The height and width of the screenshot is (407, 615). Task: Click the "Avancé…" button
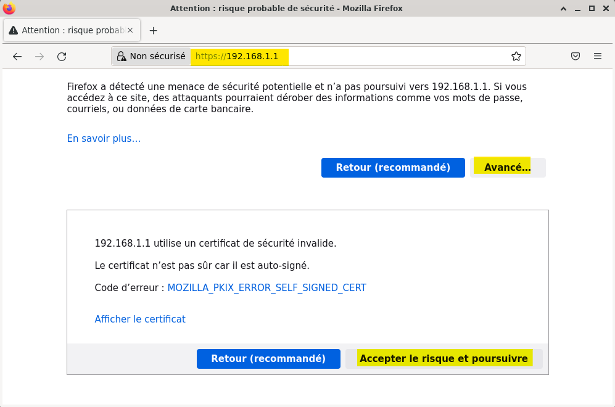[508, 168]
